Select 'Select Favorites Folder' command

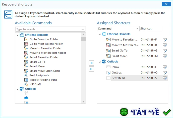click(x=44, y=57)
